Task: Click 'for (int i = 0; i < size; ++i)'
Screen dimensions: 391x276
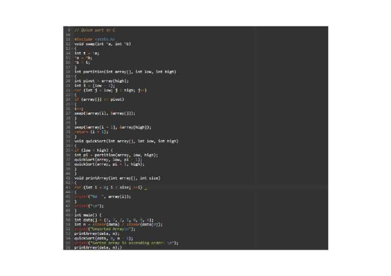Action: [108, 188]
